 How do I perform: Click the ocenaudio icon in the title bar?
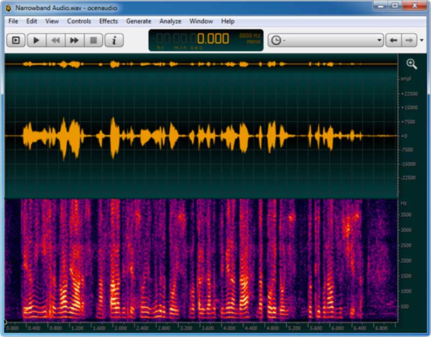tap(8, 8)
